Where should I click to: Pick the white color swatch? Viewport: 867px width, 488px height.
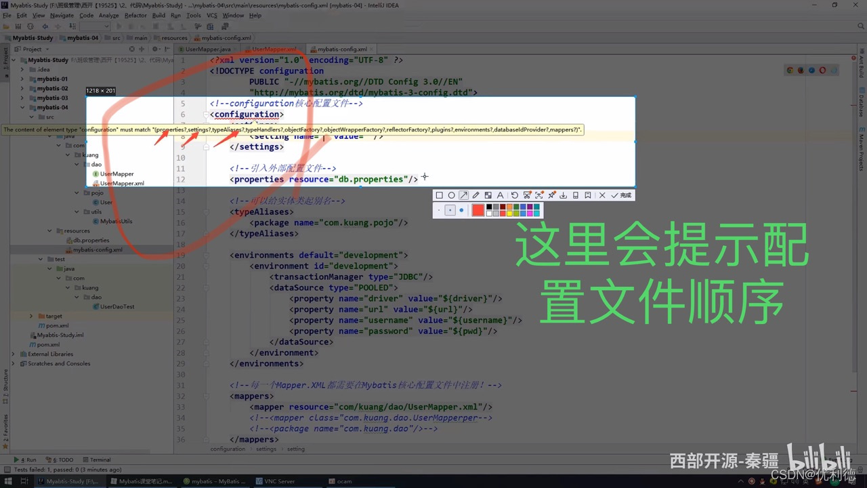489,213
